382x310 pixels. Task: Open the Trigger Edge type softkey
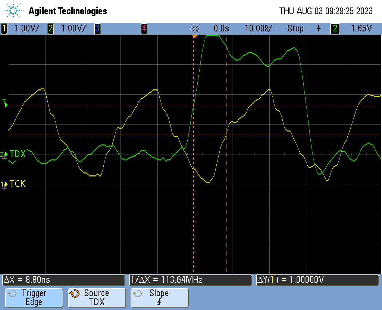(x=34, y=298)
